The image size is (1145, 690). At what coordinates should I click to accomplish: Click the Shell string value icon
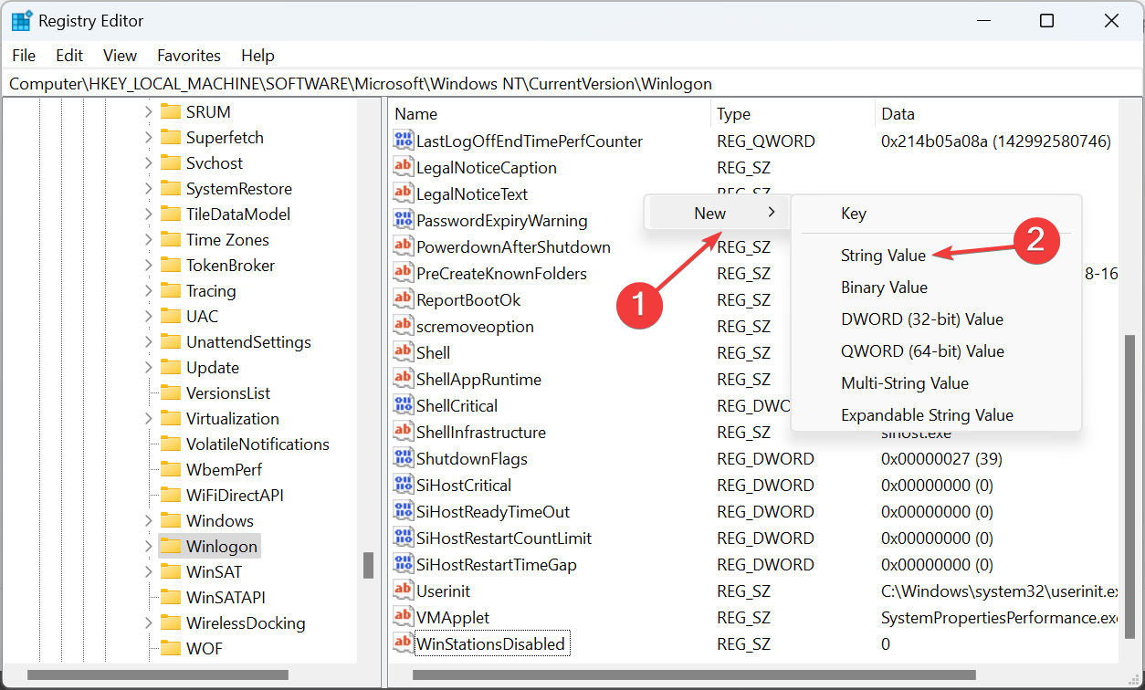403,352
